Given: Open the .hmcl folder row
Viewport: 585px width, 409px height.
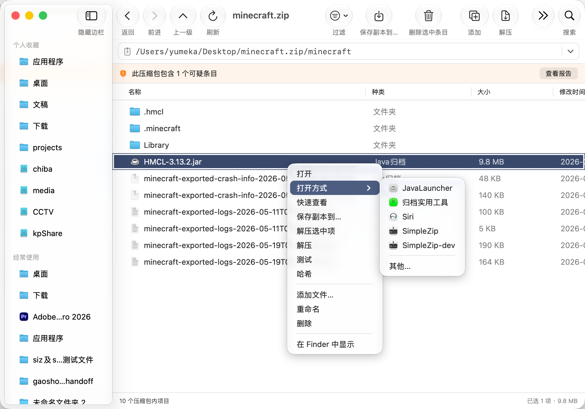Looking at the screenshot, I should click(349, 112).
